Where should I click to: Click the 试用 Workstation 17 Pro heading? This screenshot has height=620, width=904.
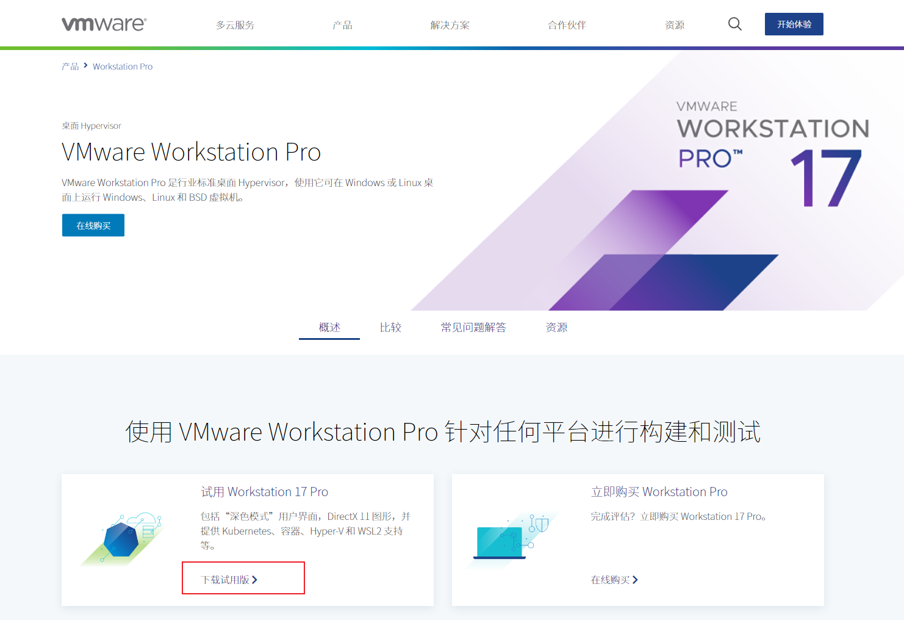pos(264,492)
